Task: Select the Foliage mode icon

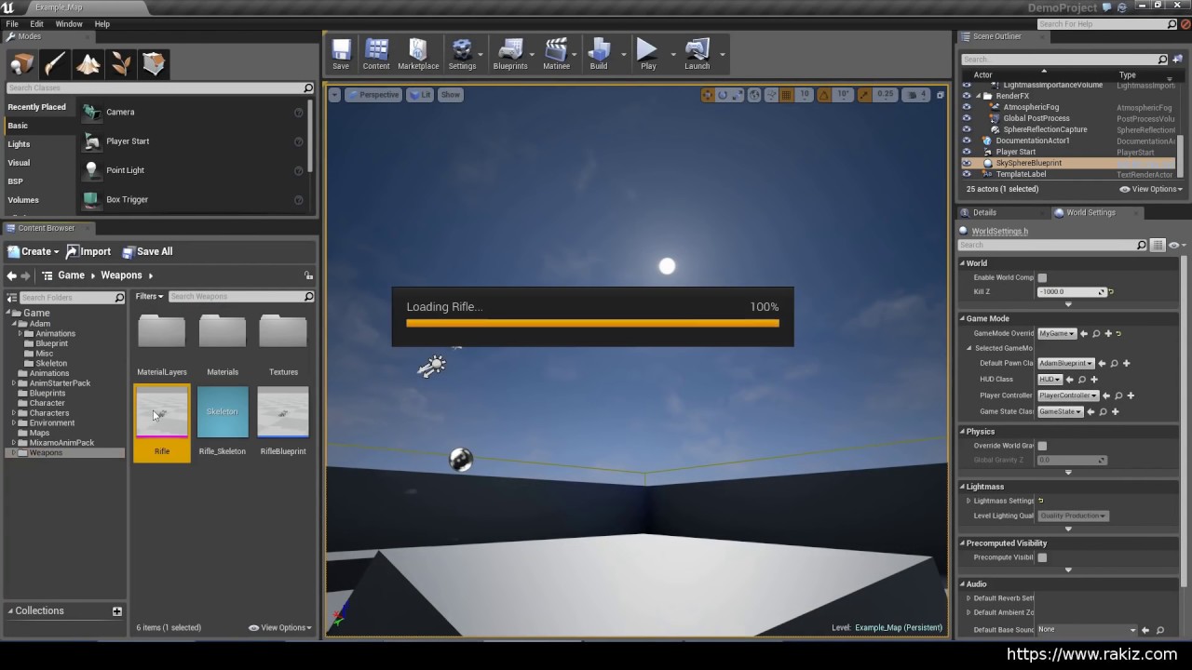Action: pyautogui.click(x=121, y=63)
